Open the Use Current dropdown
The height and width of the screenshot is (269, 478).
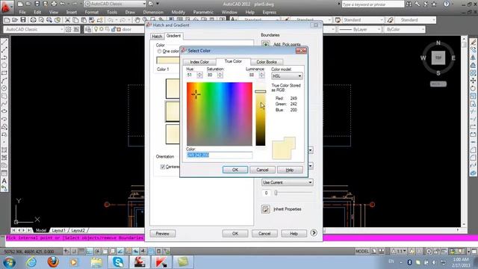(x=287, y=182)
